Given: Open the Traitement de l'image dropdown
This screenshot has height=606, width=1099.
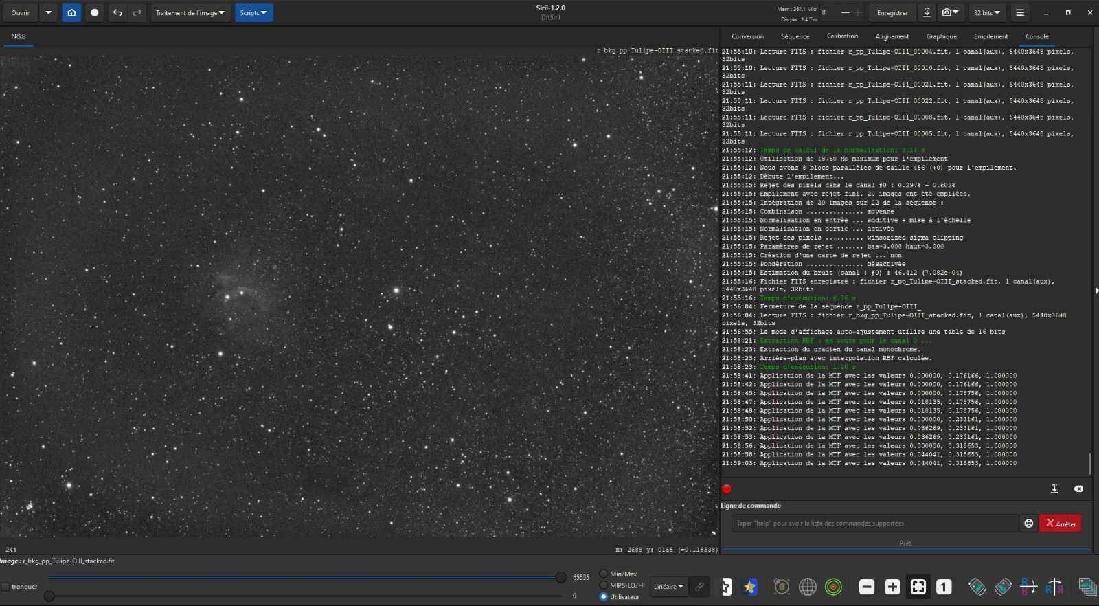Looking at the screenshot, I should pos(190,12).
